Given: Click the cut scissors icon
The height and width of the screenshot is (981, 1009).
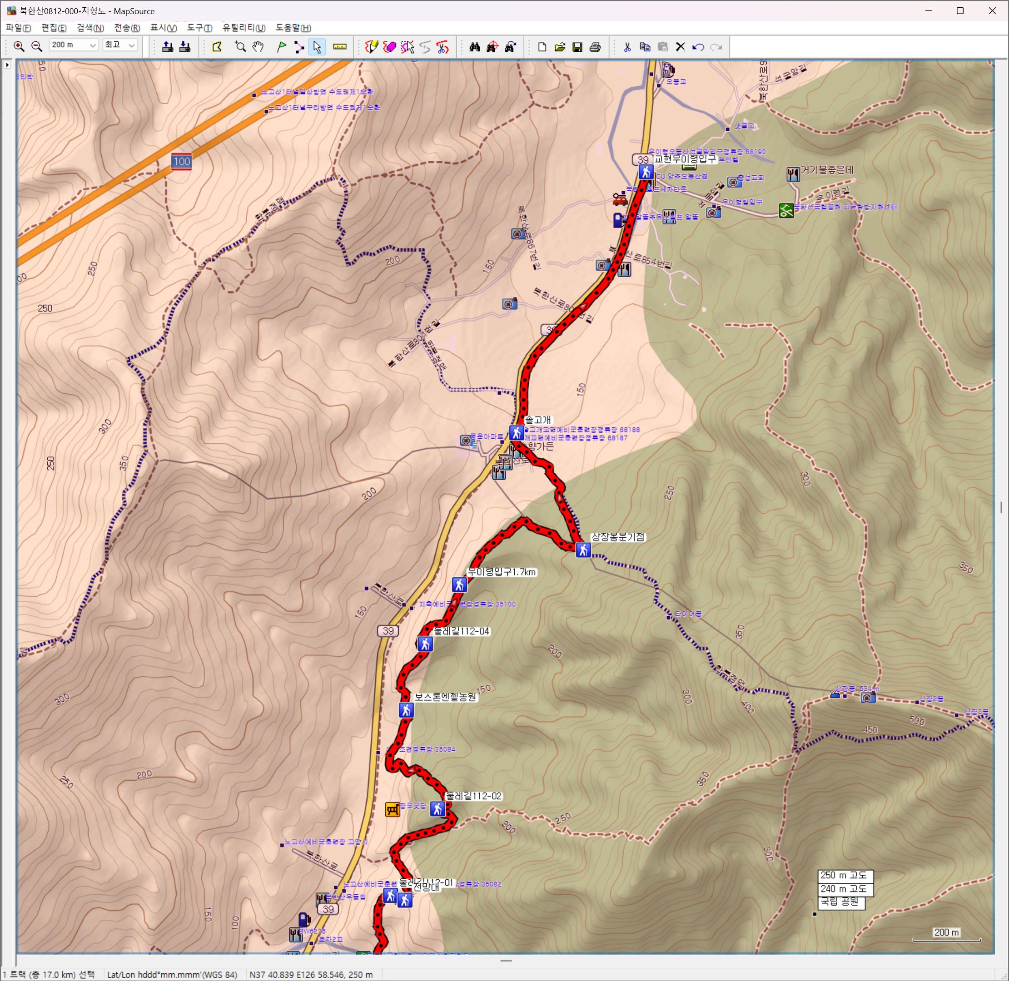Looking at the screenshot, I should [627, 47].
